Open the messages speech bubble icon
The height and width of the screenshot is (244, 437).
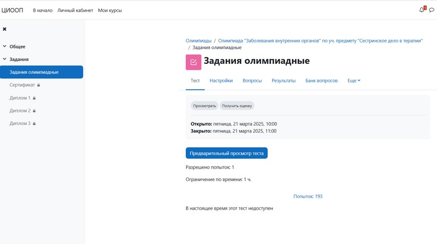tap(432, 10)
